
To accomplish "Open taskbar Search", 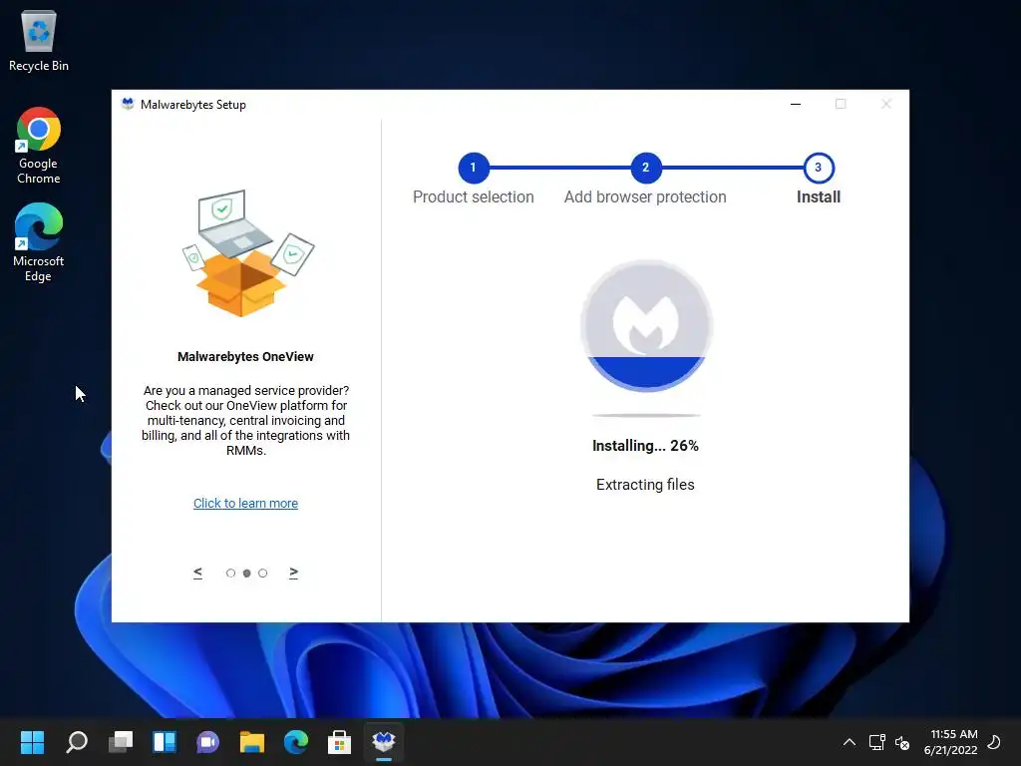I will point(76,742).
